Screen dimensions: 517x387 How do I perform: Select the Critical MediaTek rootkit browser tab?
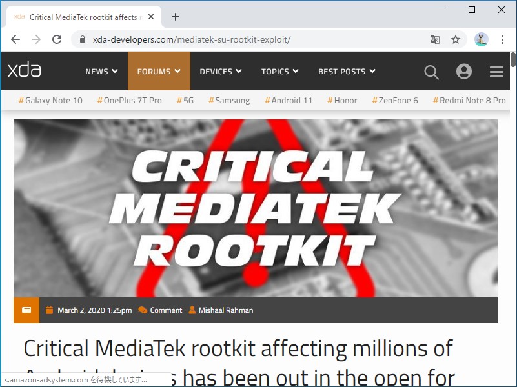coord(84,17)
